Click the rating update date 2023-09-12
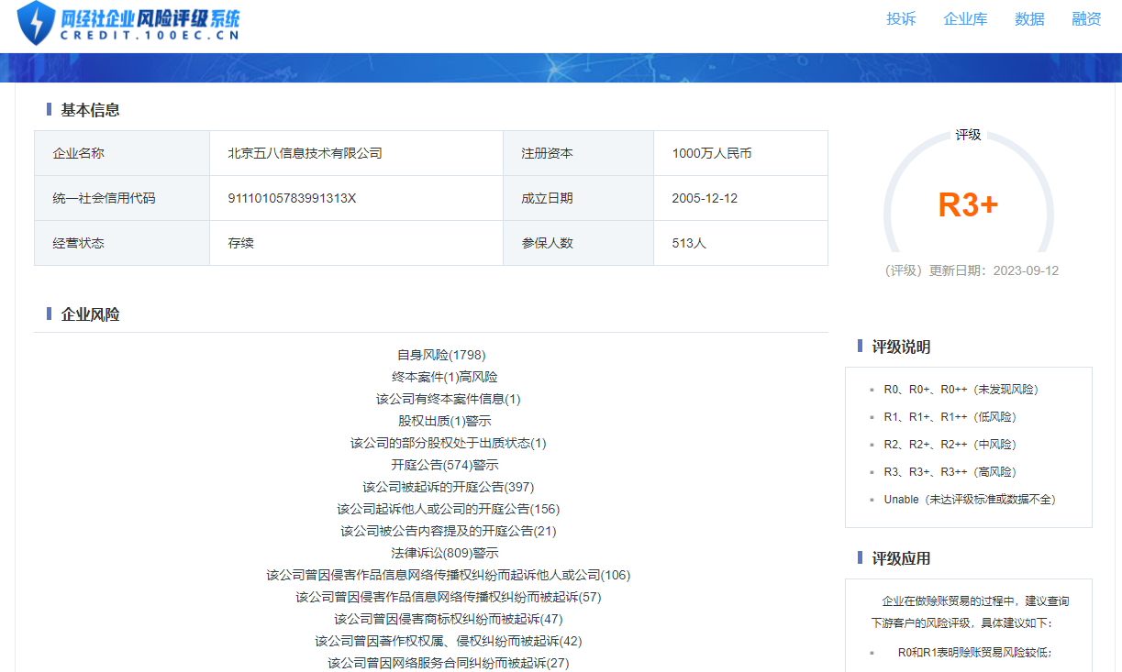The width and height of the screenshot is (1122, 672). click(x=1026, y=271)
